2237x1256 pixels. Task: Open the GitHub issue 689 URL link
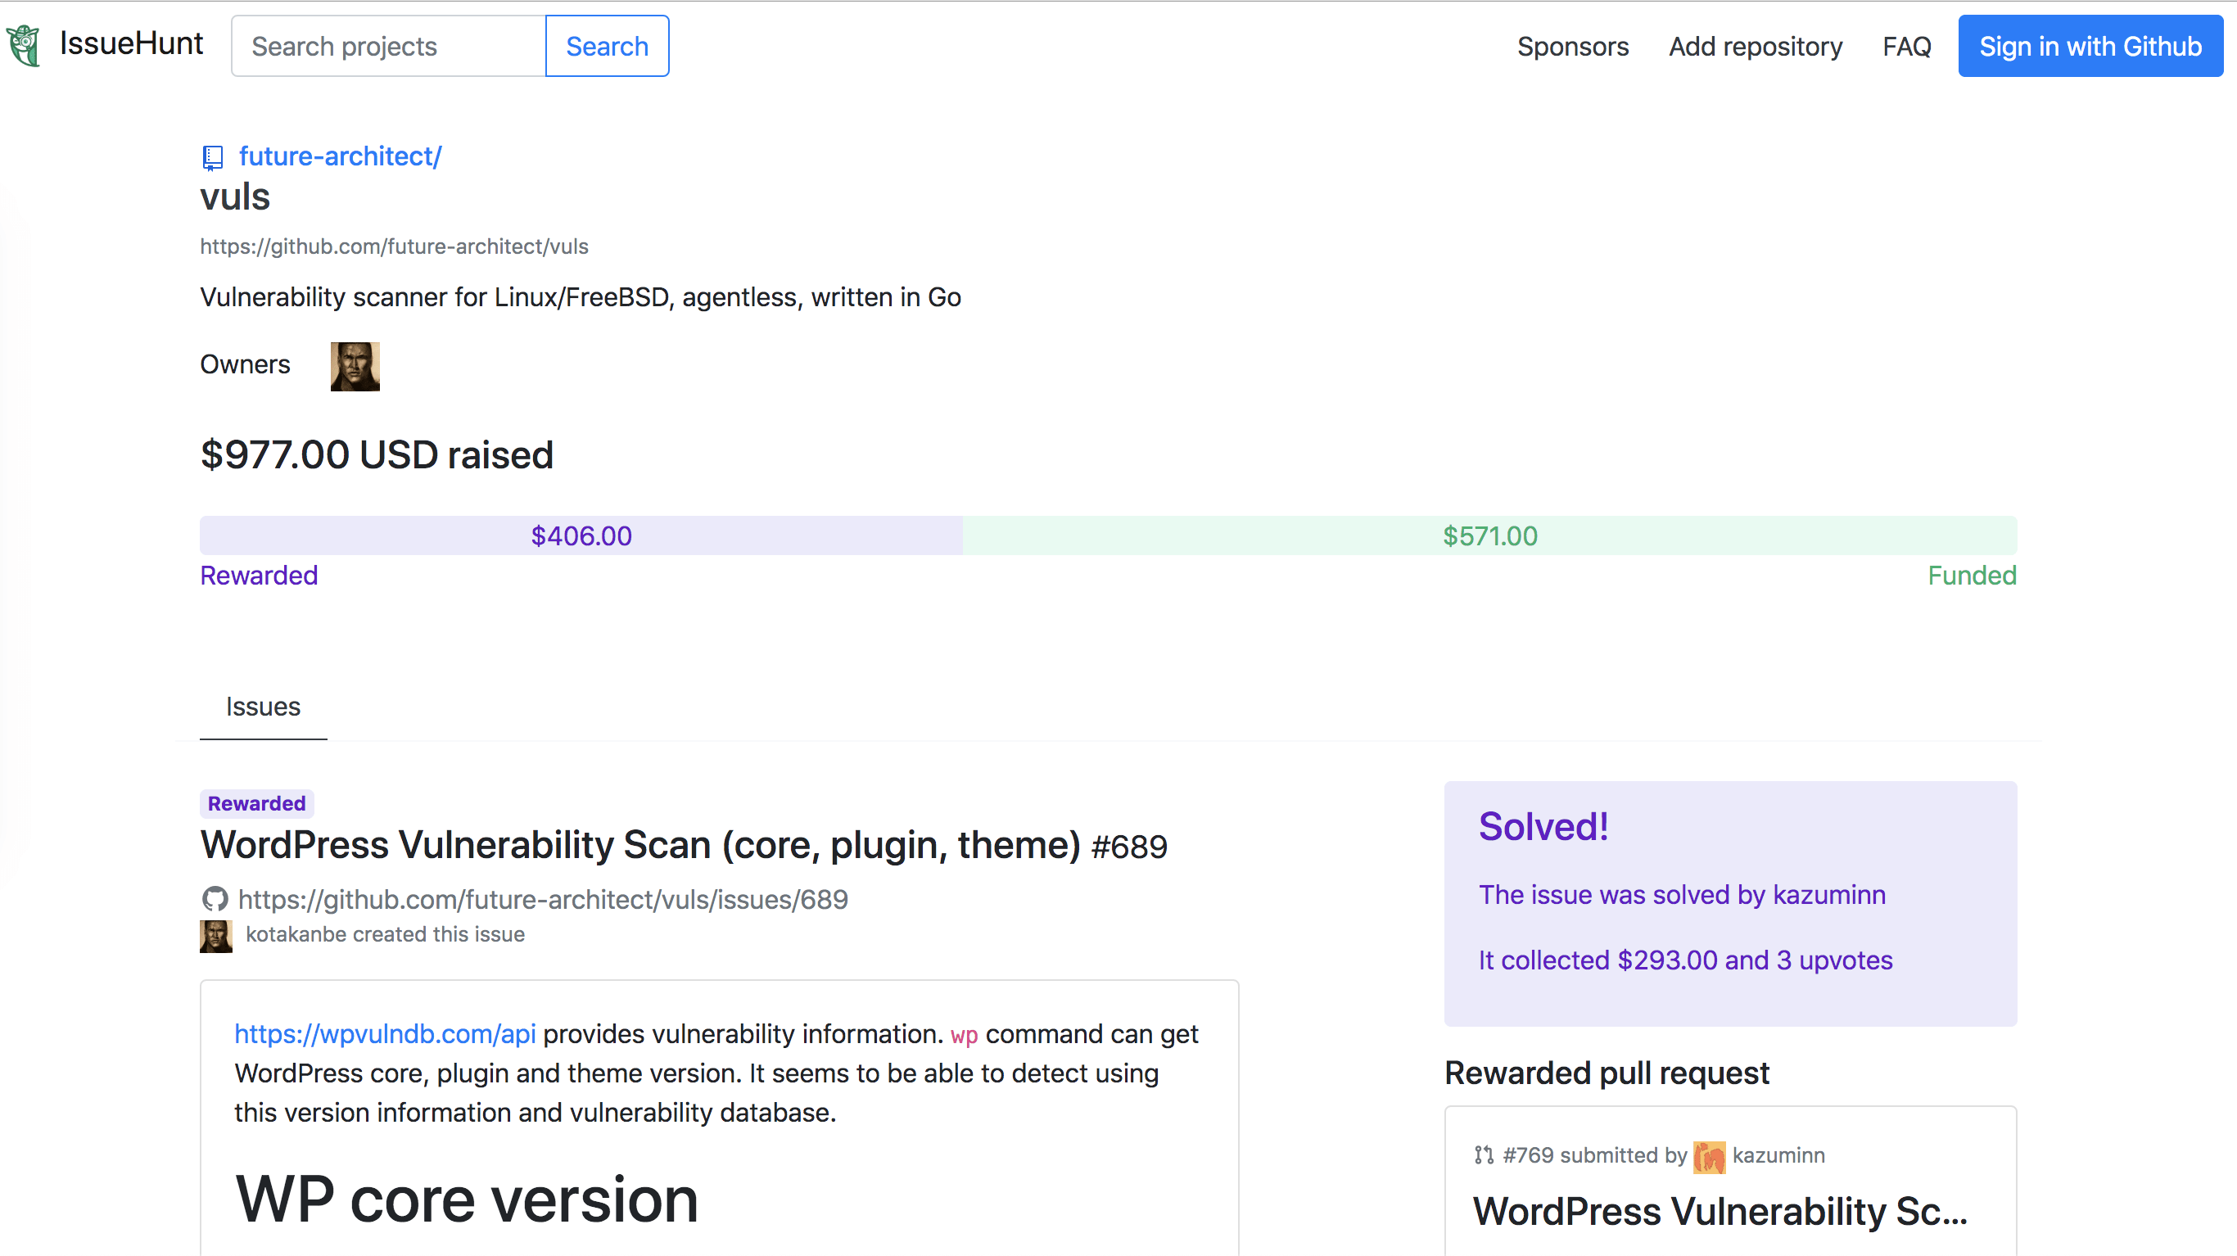[543, 899]
